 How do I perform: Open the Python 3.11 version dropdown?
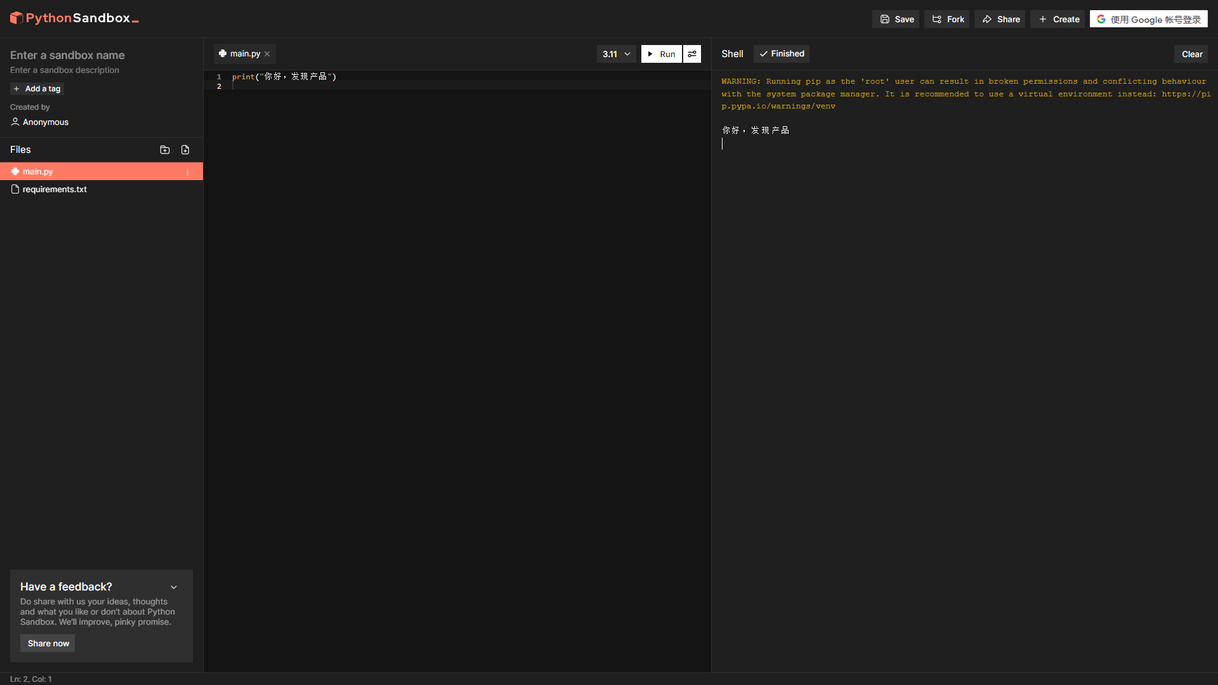click(616, 54)
